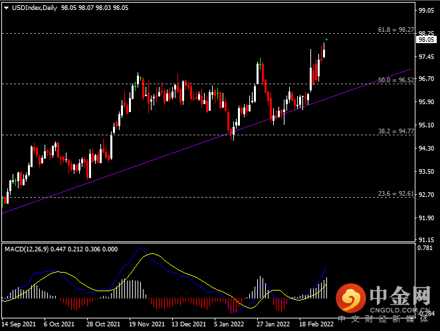
Task: Click the 5 Jan 2022 date label
Action: [229, 324]
